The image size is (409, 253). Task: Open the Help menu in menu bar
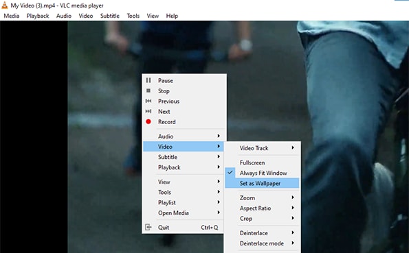pyautogui.click(x=172, y=16)
